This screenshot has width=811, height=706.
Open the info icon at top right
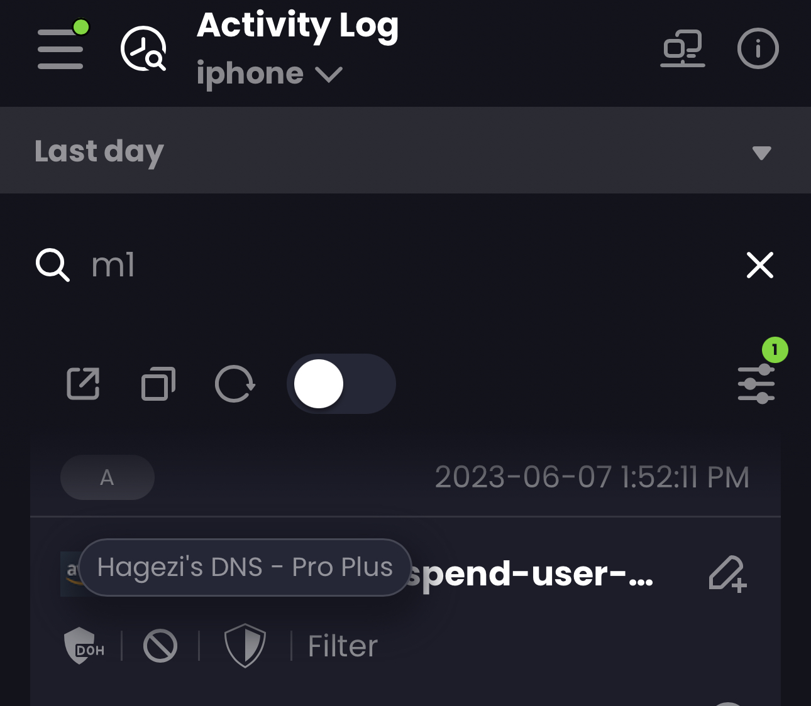[758, 48]
